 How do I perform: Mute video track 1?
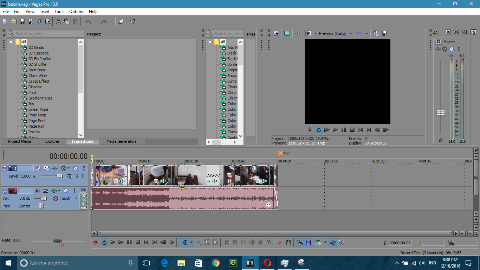point(75,168)
